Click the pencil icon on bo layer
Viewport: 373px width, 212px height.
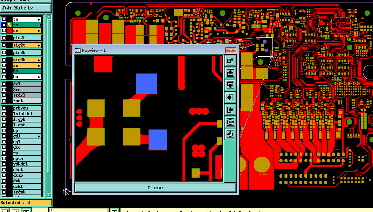[x=39, y=77]
